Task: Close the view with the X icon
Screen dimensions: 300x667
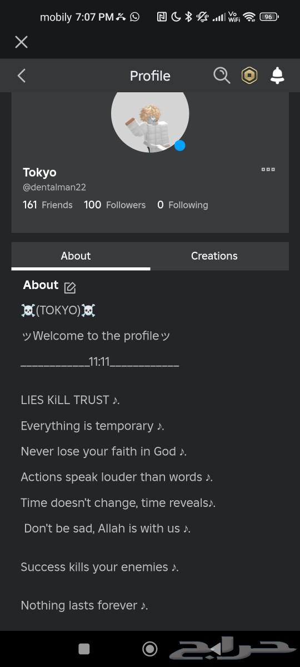Action: pyautogui.click(x=21, y=42)
